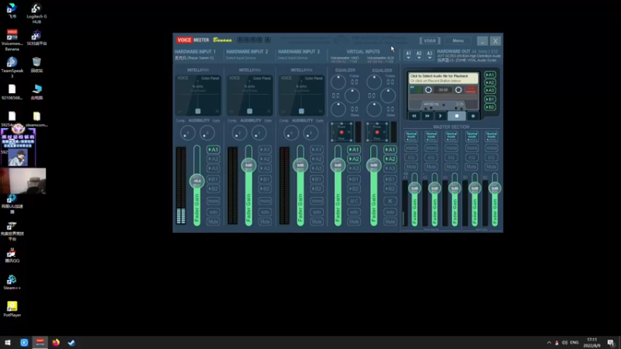Open the Windows Start menu
Screen dimensions: 621x349
click(x=8, y=343)
